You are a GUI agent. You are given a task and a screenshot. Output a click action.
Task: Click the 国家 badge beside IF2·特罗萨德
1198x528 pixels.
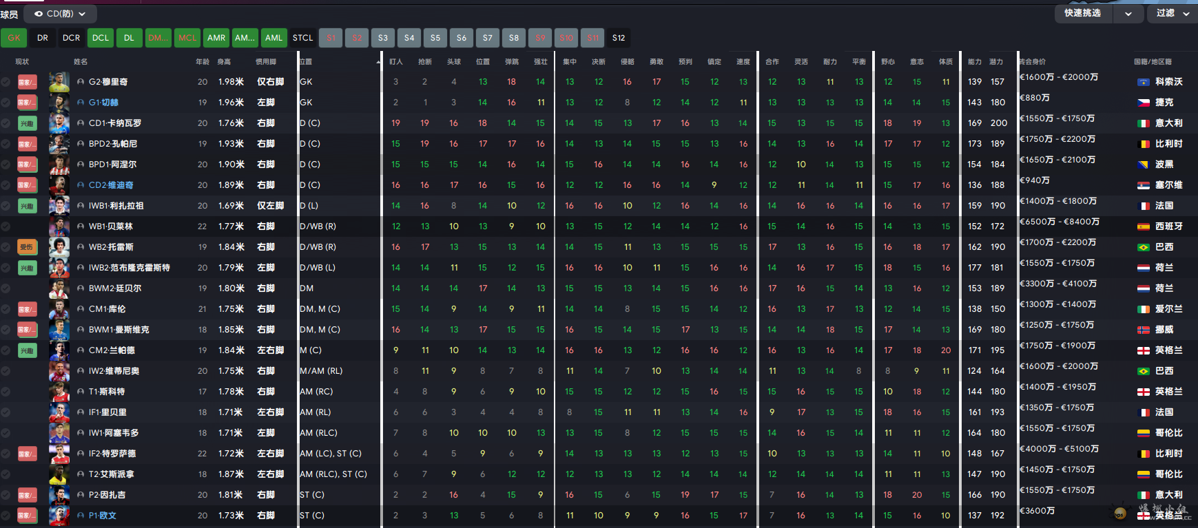(27, 454)
